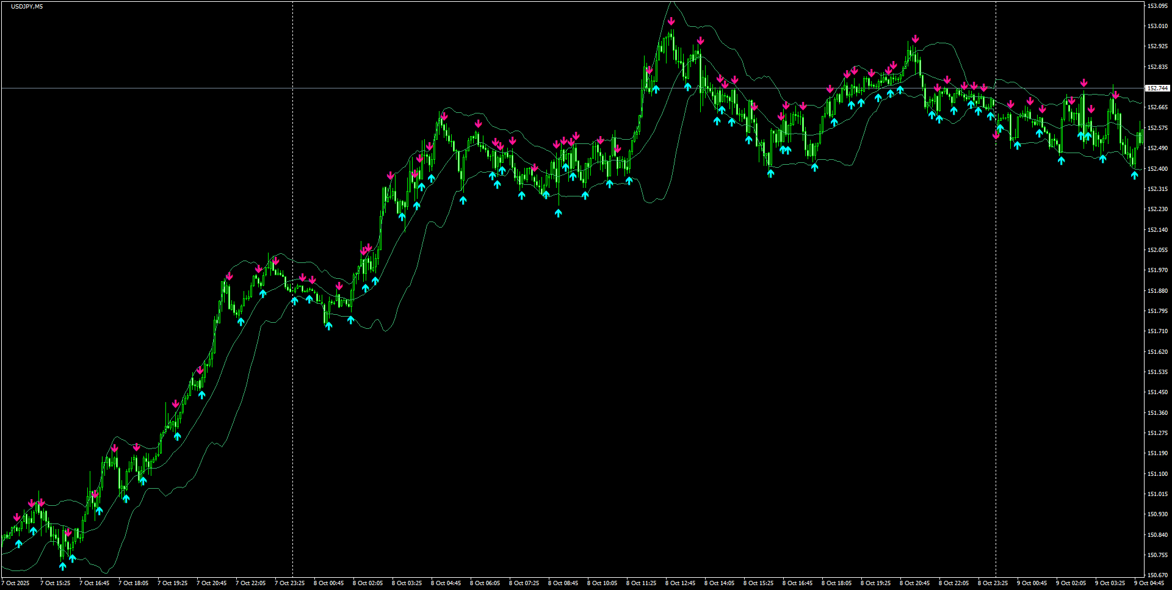Viewport: 1172px width, 590px height.
Task: Click the vertical day separator near 8 Oct 23:25
Action: pos(996,305)
